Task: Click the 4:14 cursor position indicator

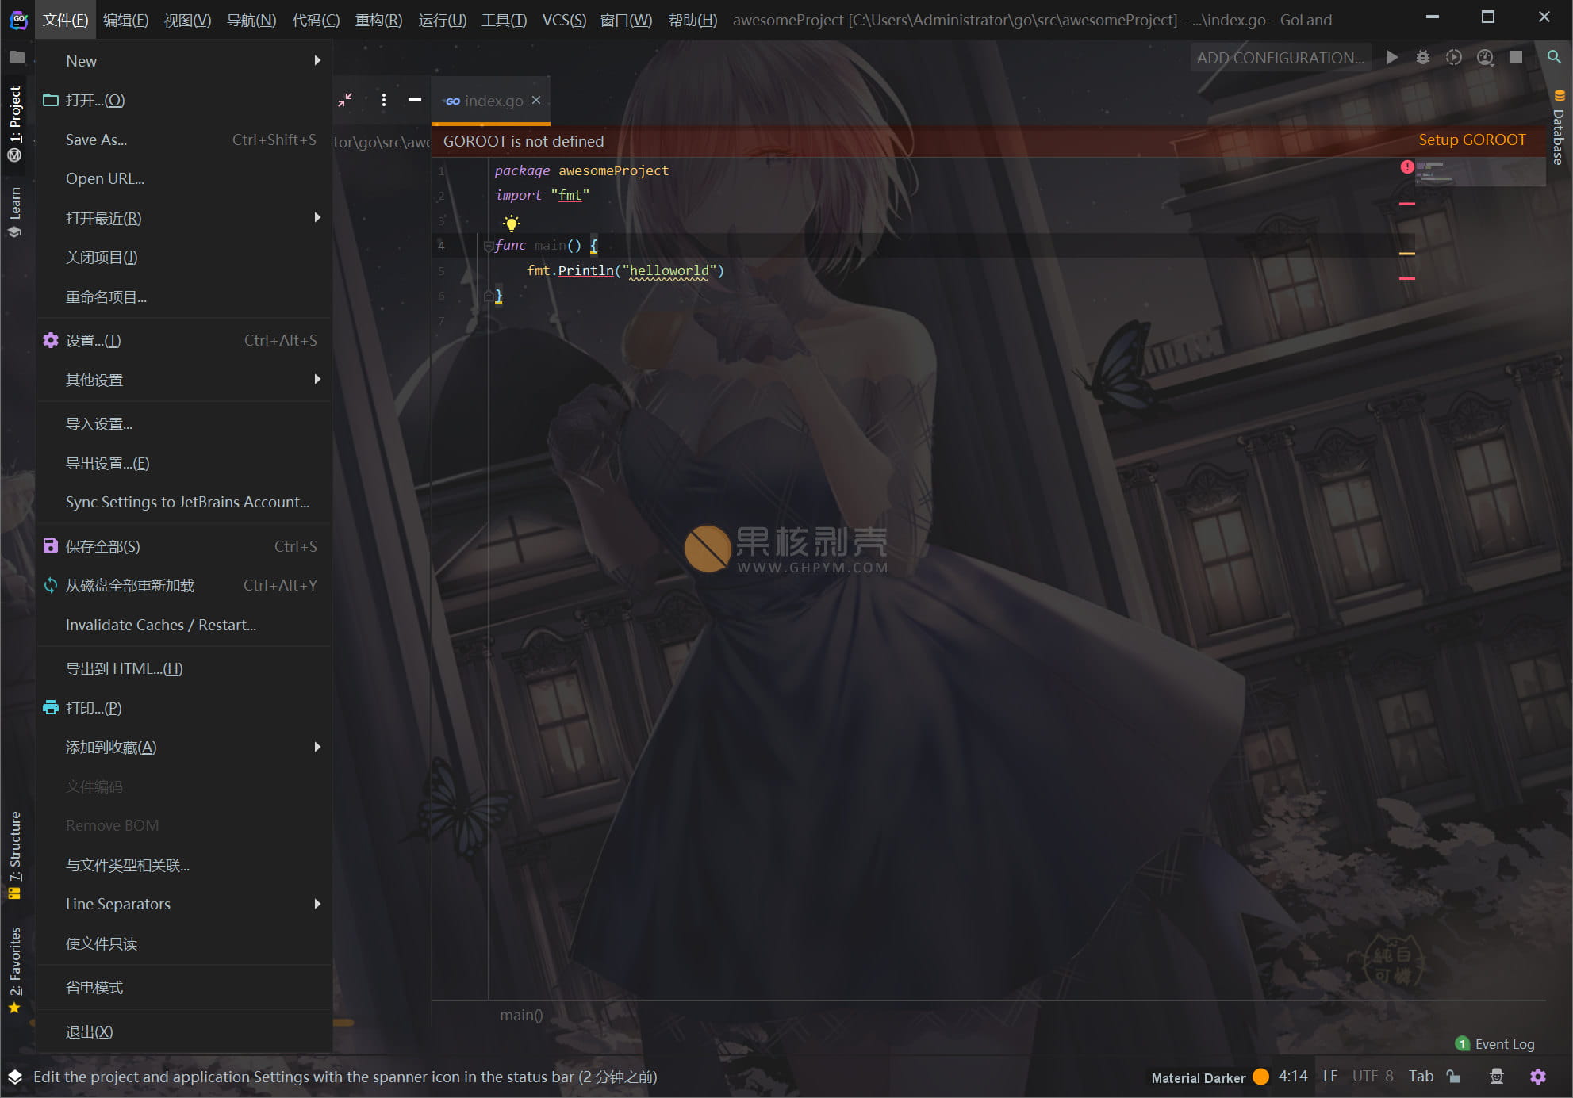Action: click(x=1293, y=1077)
